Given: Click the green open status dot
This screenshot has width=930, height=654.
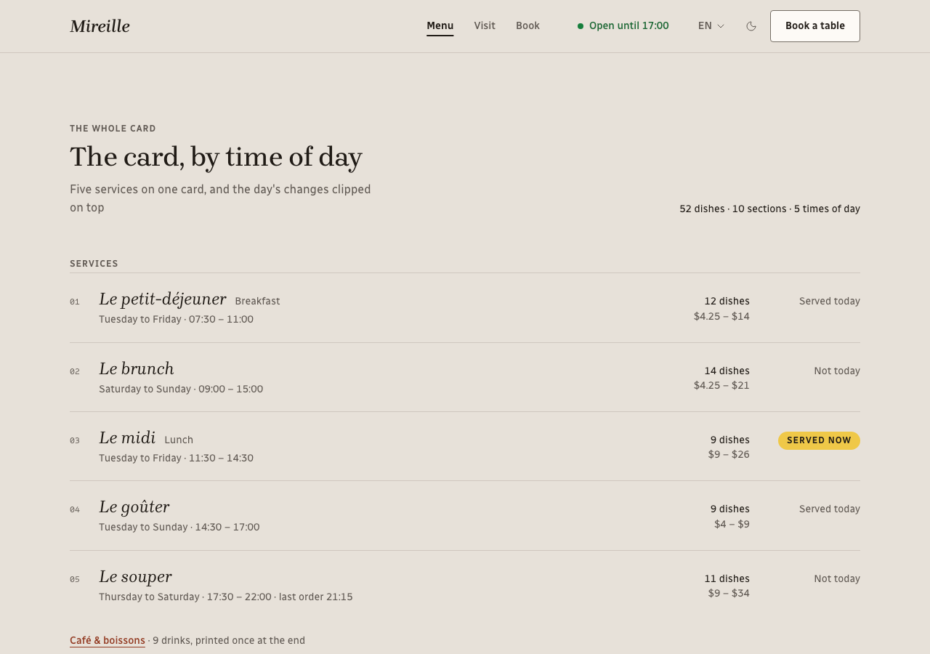Looking at the screenshot, I should 581,26.
